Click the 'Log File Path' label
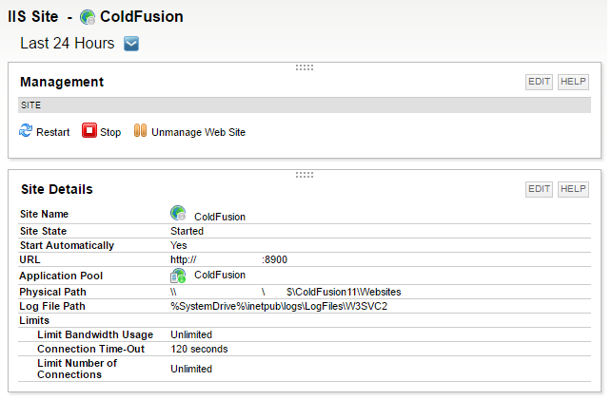The width and height of the screenshot is (612, 400). (x=52, y=307)
